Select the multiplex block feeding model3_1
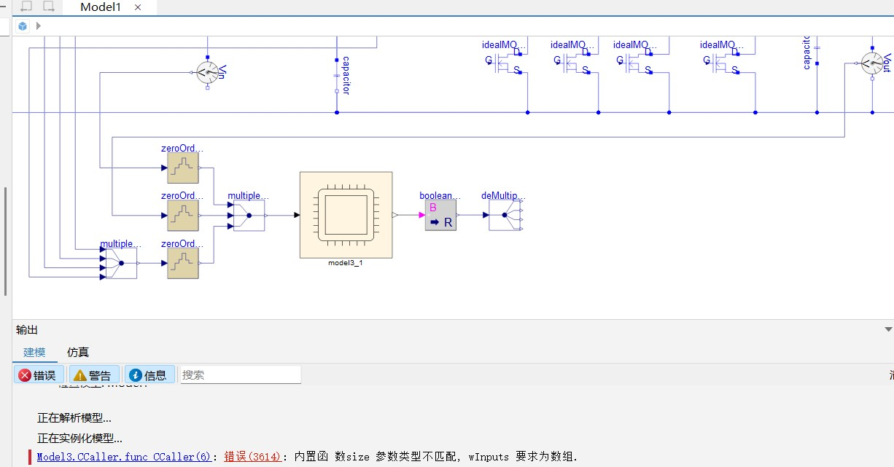The image size is (894, 467). click(249, 216)
